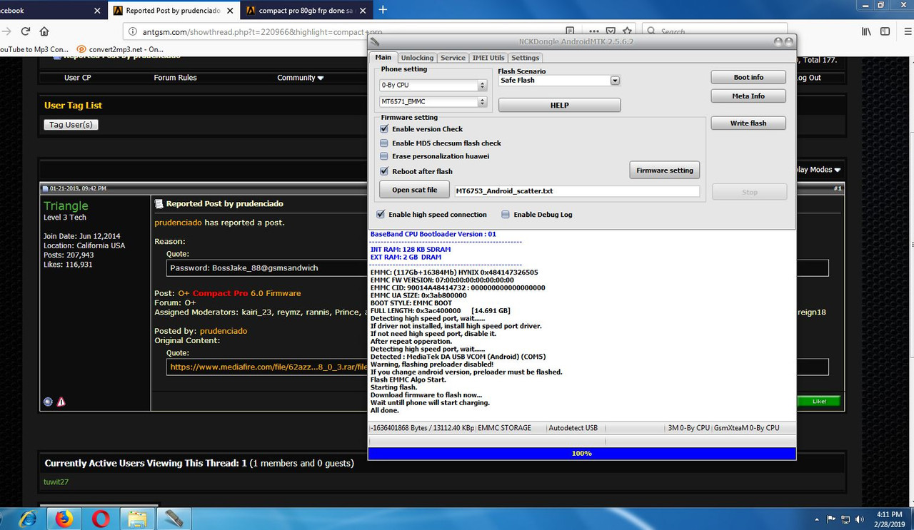This screenshot has height=530, width=914.
Task: Open the mediafire file link
Action: (x=268, y=367)
